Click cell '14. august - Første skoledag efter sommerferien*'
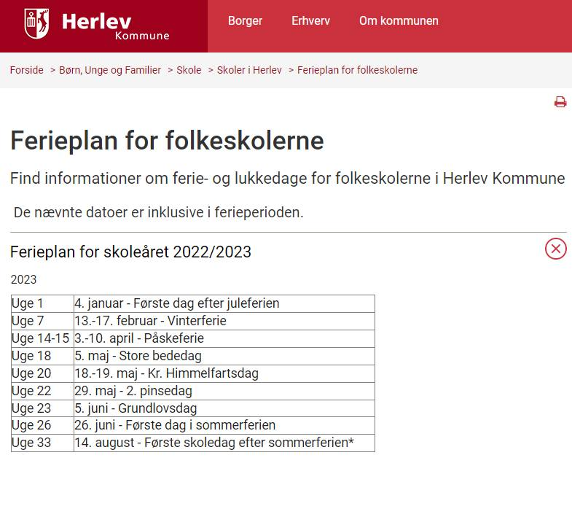This screenshot has height=509, width=572. coord(224,443)
